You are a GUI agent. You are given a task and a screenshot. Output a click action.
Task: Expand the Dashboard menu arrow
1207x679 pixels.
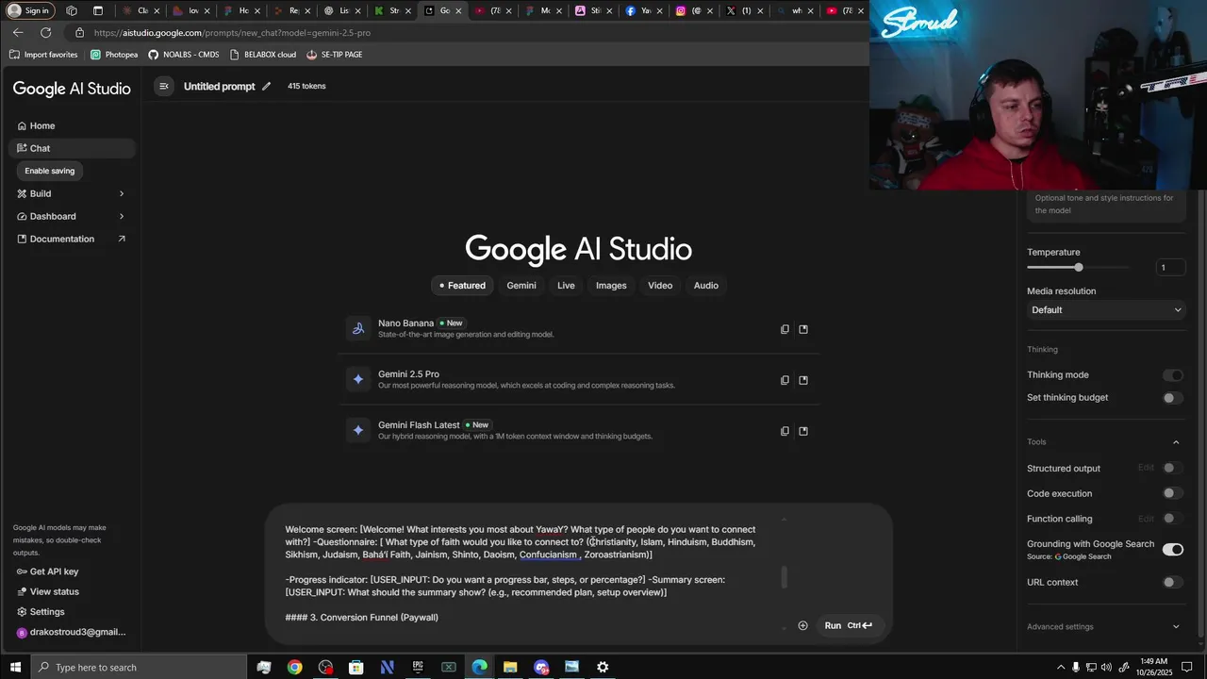point(122,216)
